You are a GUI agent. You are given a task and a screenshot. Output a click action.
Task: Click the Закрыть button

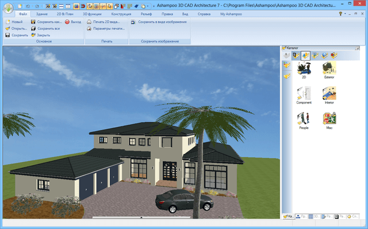41,35
